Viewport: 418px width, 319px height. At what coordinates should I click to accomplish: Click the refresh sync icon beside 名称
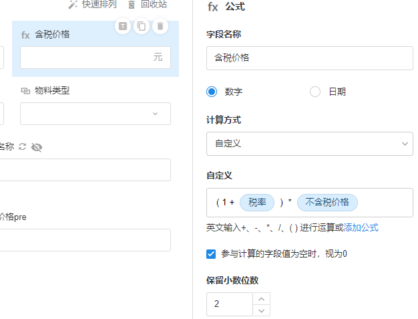[x=23, y=146]
